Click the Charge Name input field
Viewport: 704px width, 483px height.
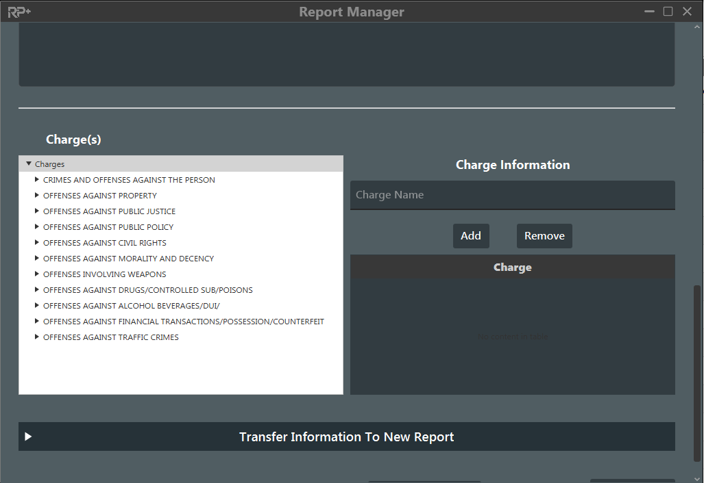(512, 195)
